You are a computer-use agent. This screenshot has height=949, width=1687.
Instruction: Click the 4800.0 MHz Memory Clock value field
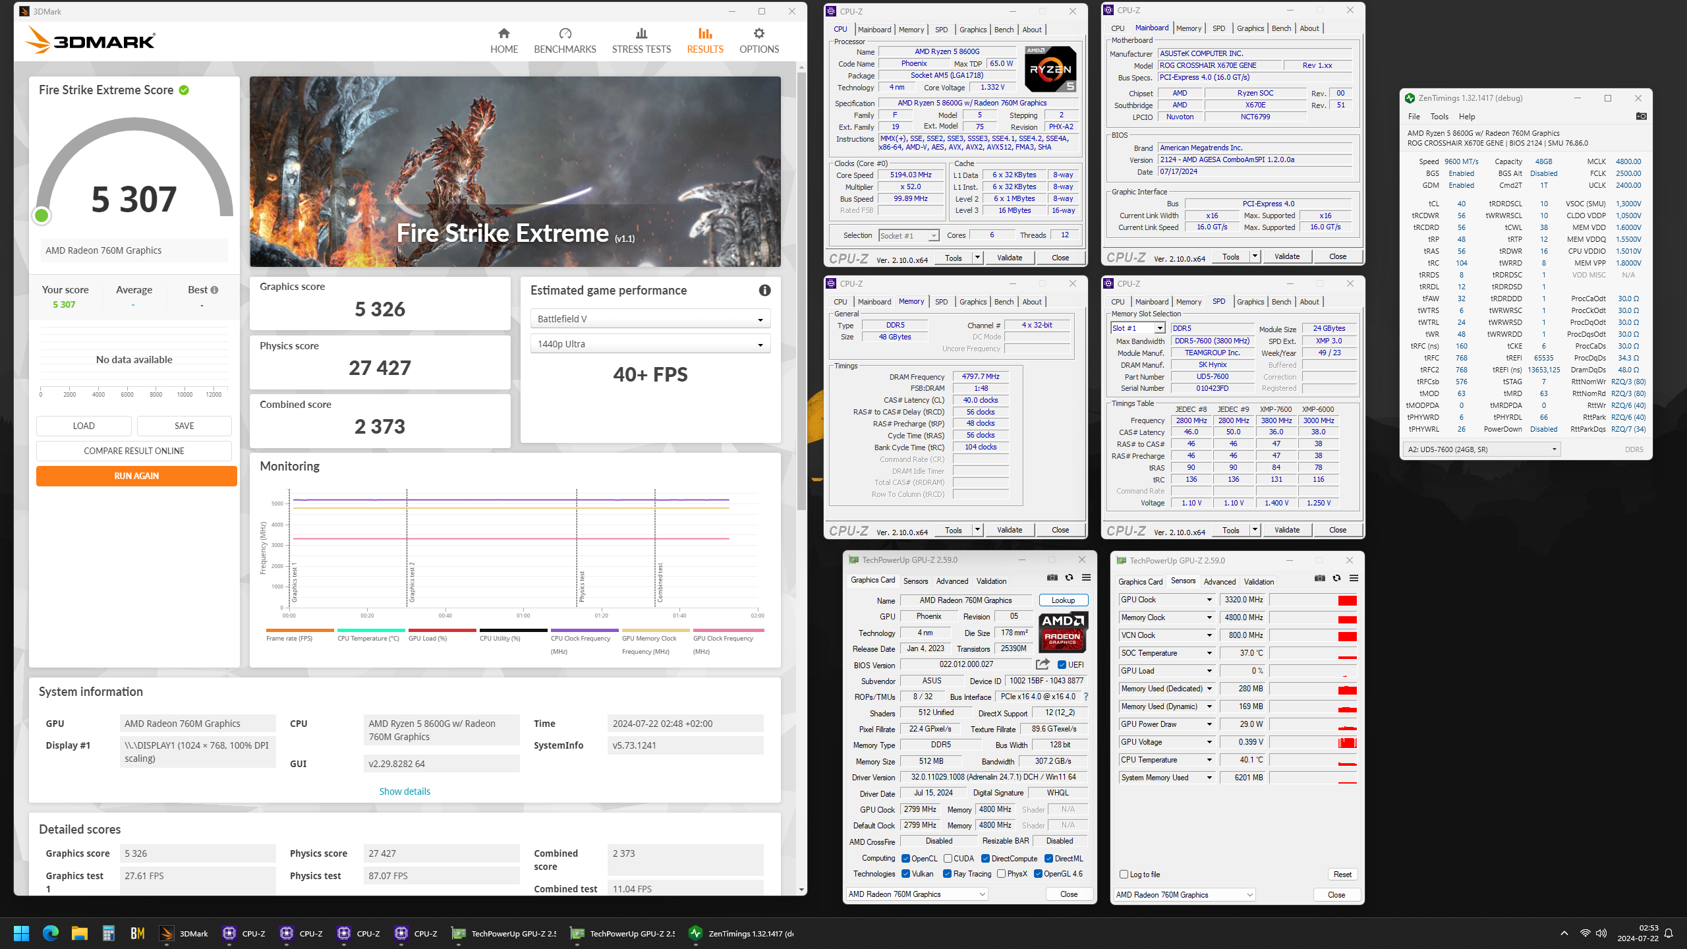coord(1243,618)
